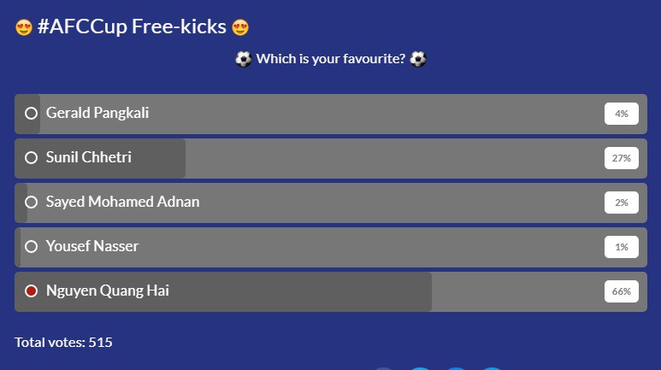Image resolution: width=661 pixels, height=370 pixels.
Task: Select the Sunil Chhetri radio button
Action: [x=31, y=157]
